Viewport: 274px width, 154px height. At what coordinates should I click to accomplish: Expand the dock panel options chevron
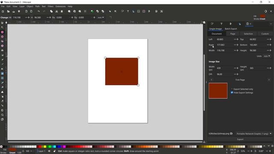pyautogui.click(x=271, y=24)
